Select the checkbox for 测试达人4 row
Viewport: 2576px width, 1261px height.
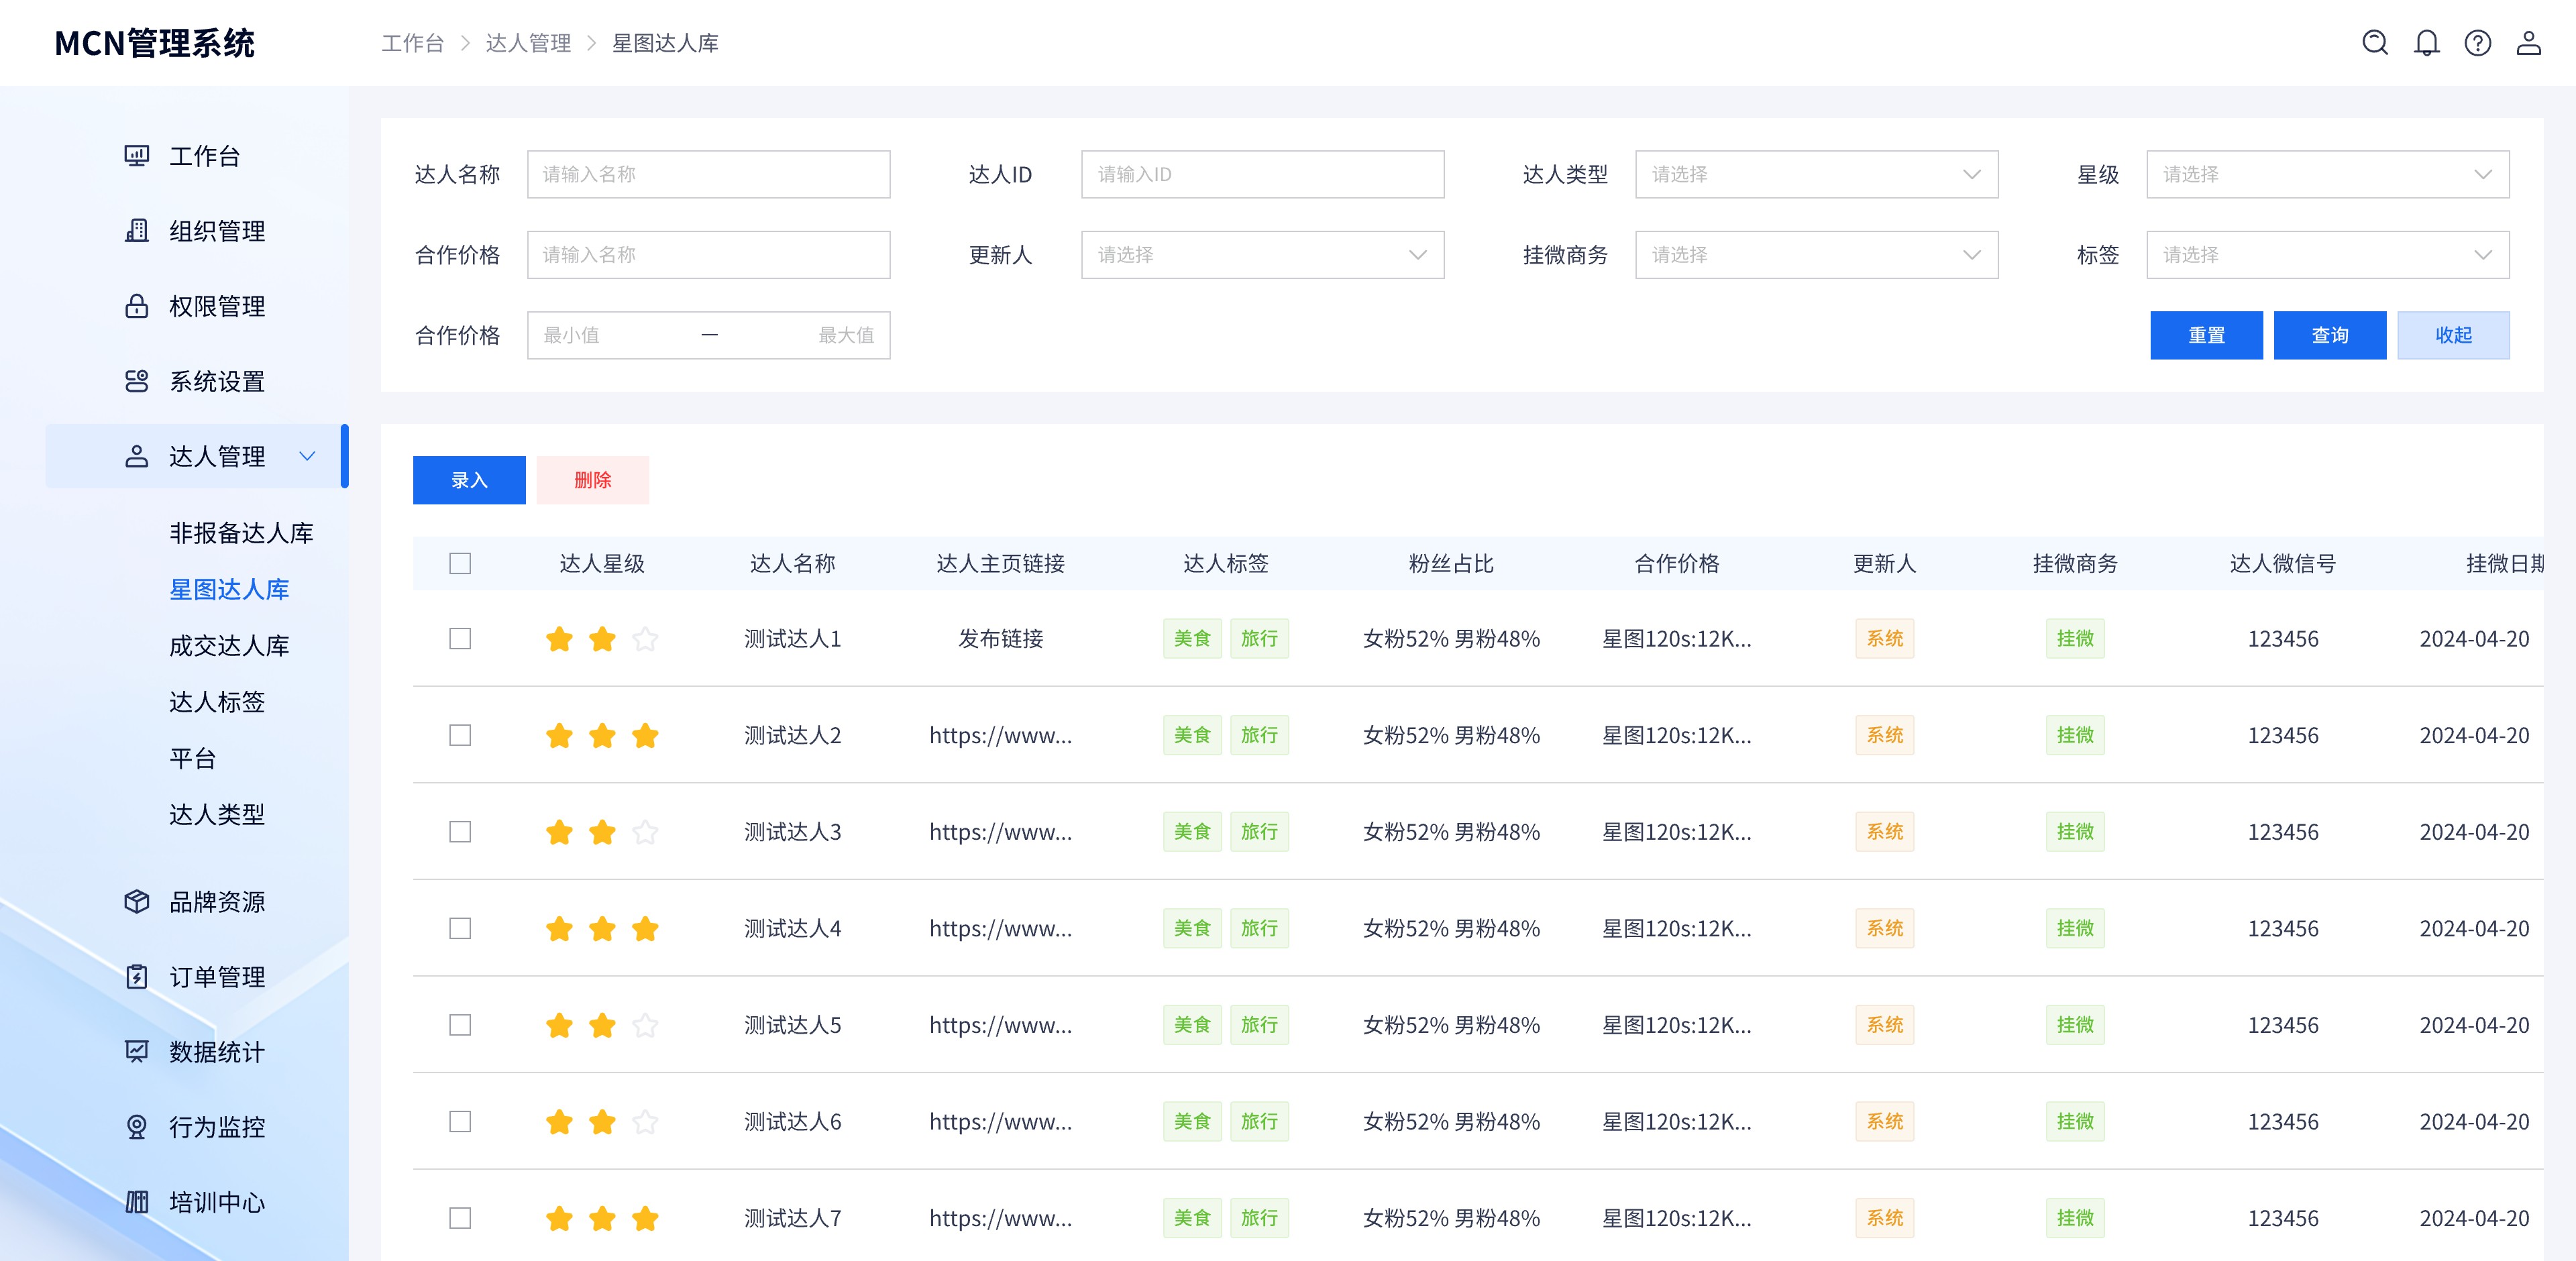click(460, 928)
